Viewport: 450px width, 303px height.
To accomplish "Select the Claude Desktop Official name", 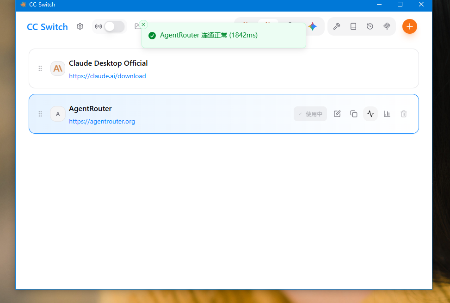I will 108,63.
